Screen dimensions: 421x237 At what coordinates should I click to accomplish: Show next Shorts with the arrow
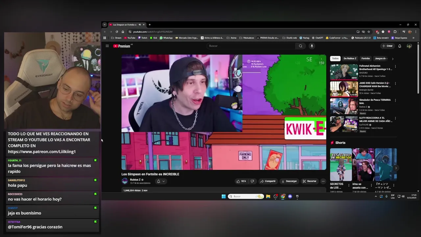pyautogui.click(x=396, y=168)
